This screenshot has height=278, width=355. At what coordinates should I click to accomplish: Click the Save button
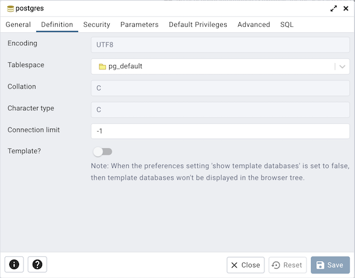pos(330,265)
